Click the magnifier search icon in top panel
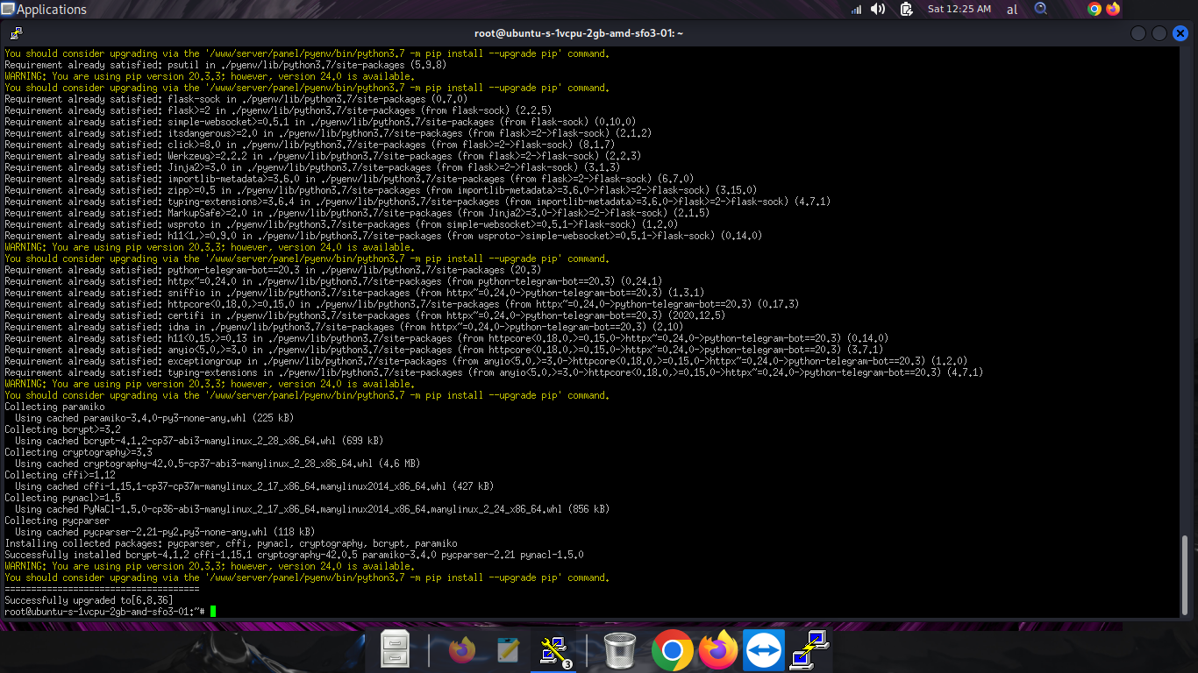Viewport: 1198px width, 673px height. click(1041, 9)
